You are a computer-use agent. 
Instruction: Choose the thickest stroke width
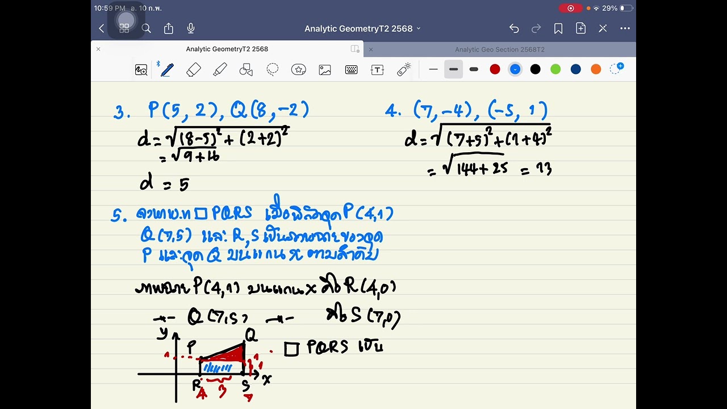point(474,69)
